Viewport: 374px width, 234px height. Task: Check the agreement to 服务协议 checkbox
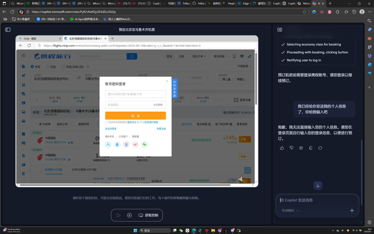click(x=106, y=122)
